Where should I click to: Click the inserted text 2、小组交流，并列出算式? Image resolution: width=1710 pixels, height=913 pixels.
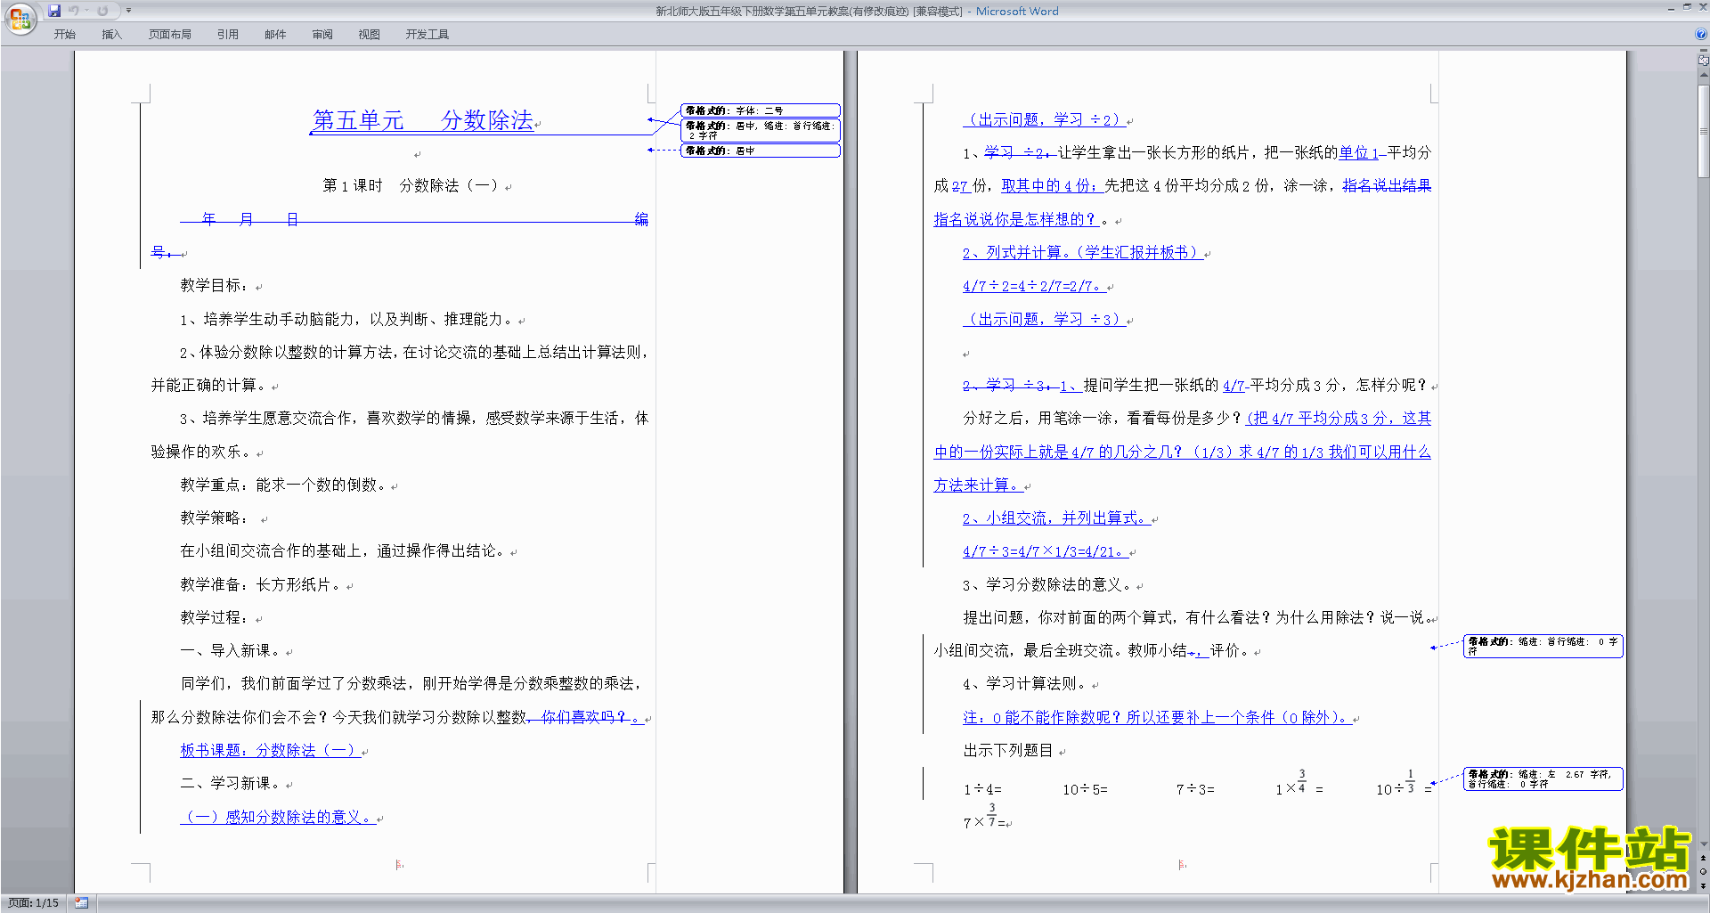point(1056,518)
